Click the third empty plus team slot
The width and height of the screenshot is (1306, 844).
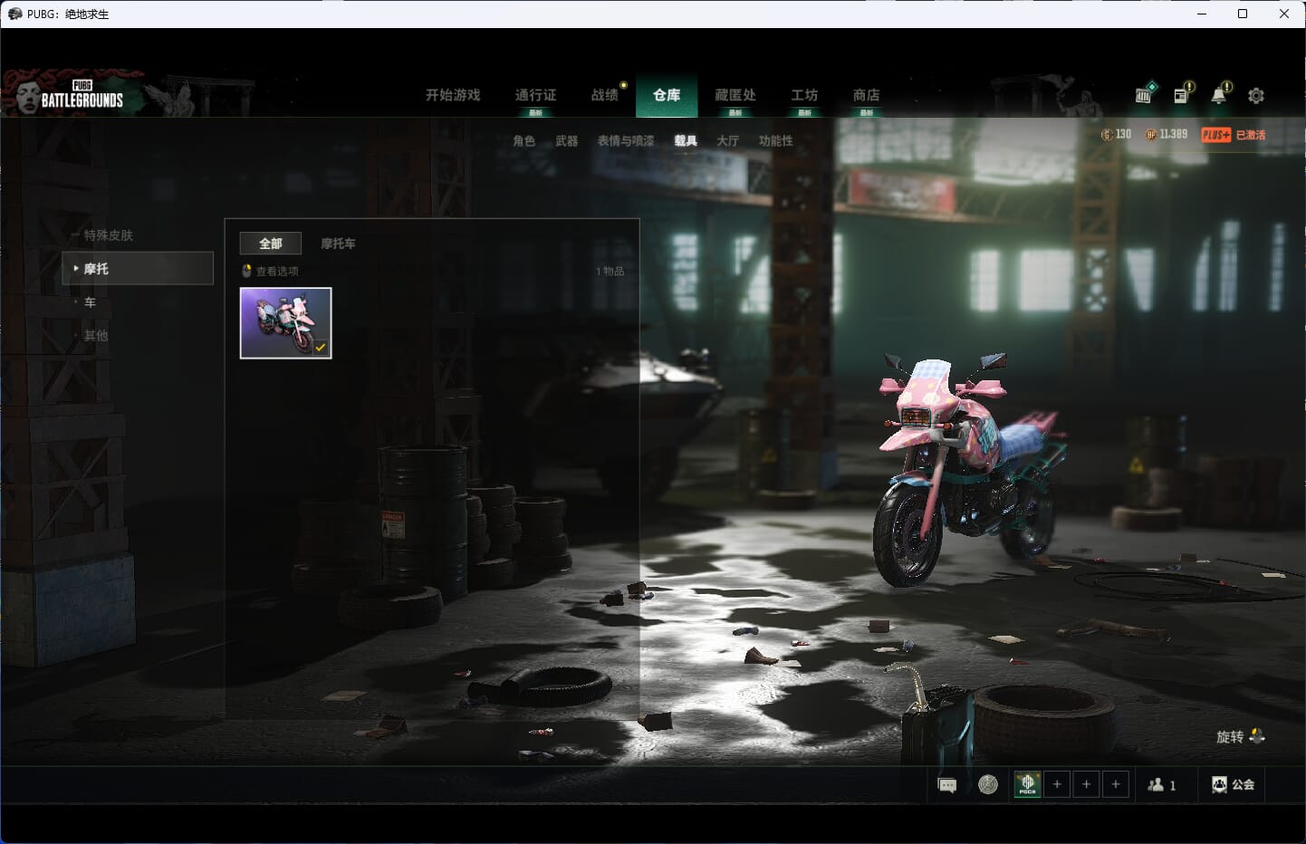[x=1116, y=784]
